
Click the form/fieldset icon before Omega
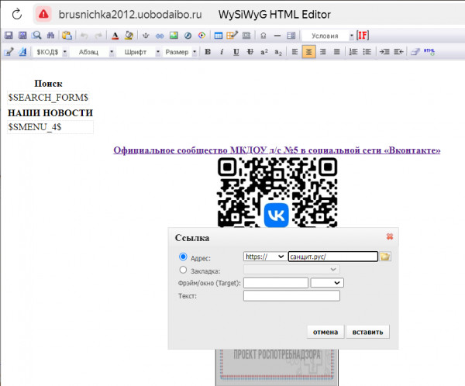(246, 36)
